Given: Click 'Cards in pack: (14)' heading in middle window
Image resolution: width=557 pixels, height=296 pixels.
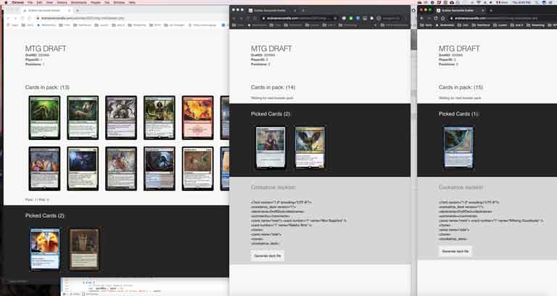Looking at the screenshot, I should click(x=273, y=87).
